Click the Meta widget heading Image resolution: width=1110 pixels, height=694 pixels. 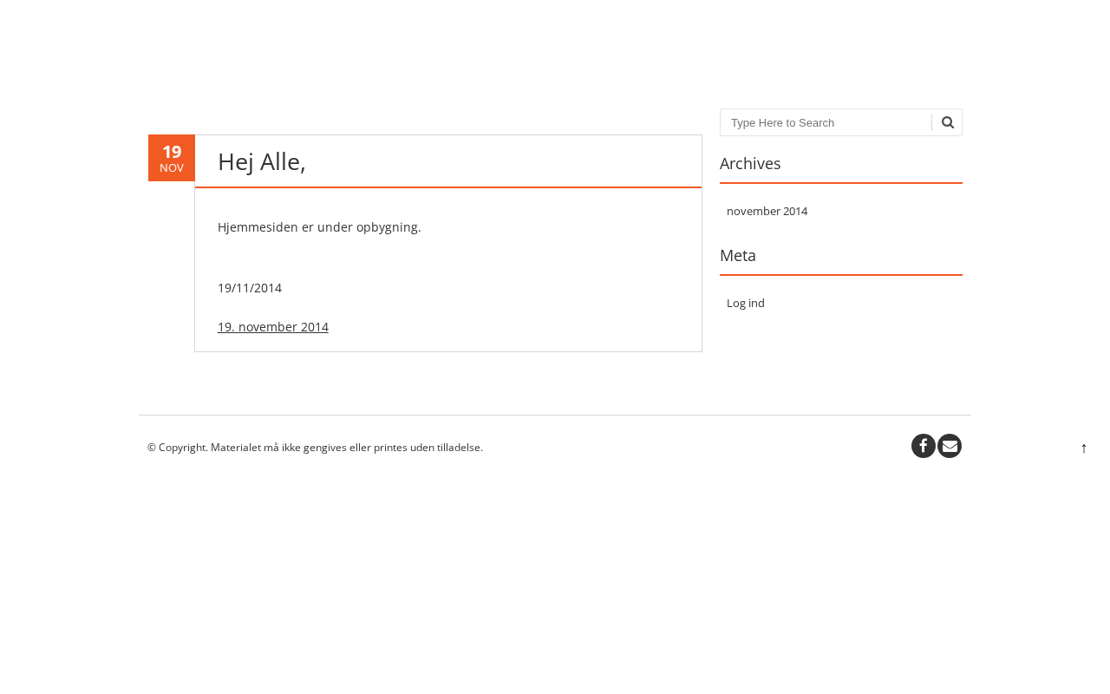click(738, 256)
